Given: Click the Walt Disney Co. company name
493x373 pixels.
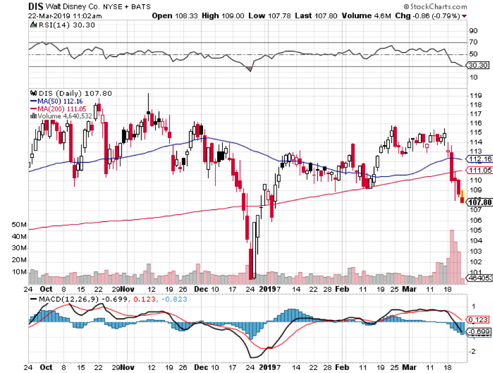Looking at the screenshot, I should click(x=73, y=7).
